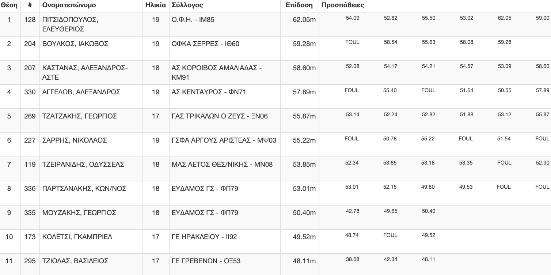Select the Σύλλογος column header
The width and height of the screenshot is (551, 275).
pyautogui.click(x=187, y=5)
